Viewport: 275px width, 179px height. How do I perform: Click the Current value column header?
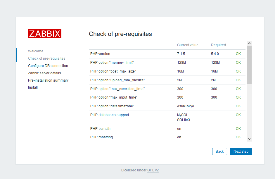188,45
